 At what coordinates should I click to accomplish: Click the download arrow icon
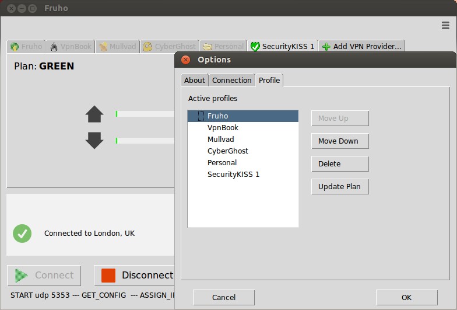[94, 140]
